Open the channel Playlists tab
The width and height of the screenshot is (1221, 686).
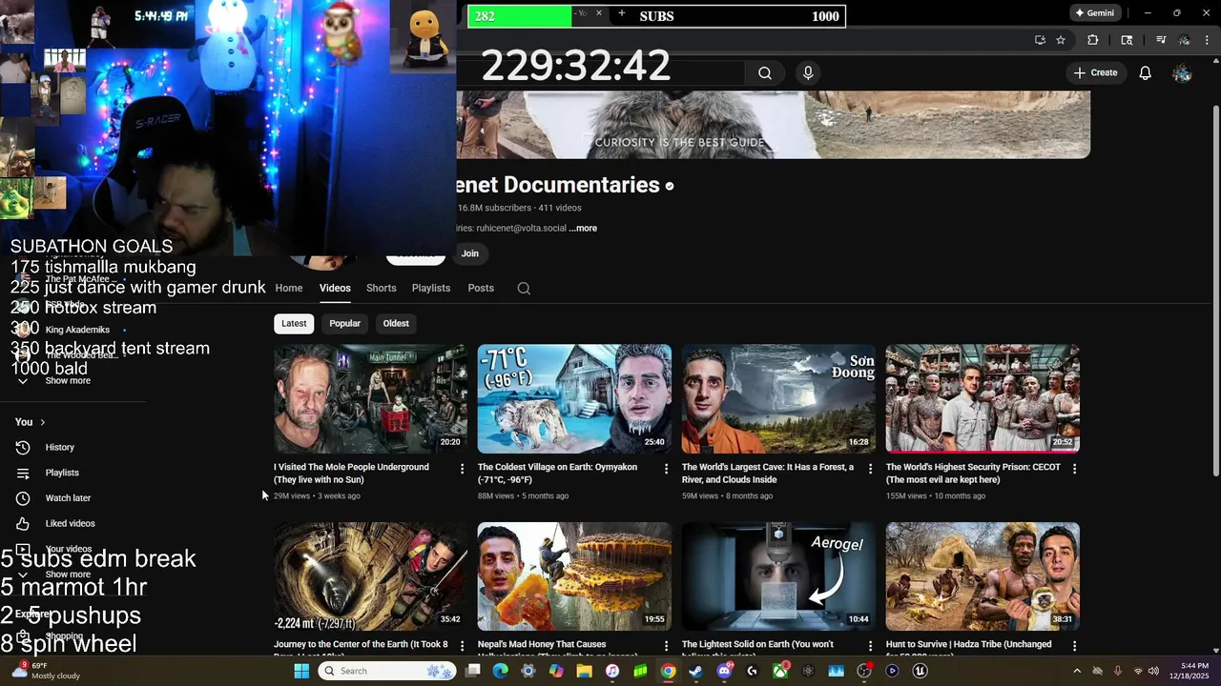431,289
